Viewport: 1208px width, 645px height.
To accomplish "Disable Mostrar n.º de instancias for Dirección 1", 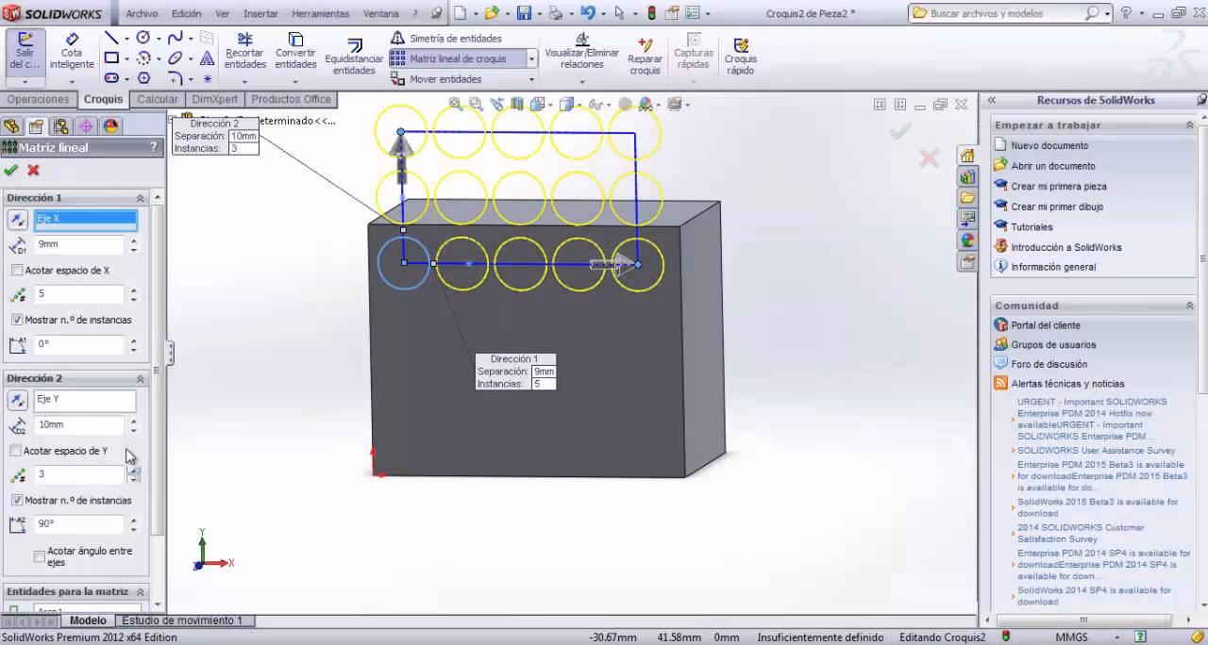I will click(18, 319).
